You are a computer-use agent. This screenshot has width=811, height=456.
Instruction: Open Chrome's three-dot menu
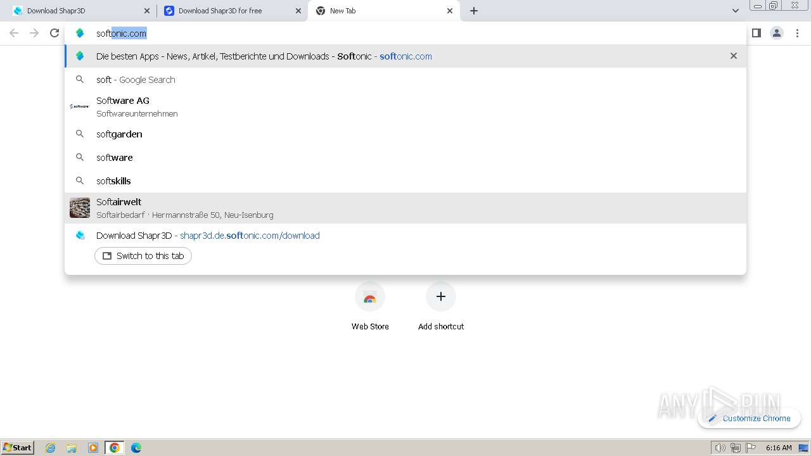797,33
